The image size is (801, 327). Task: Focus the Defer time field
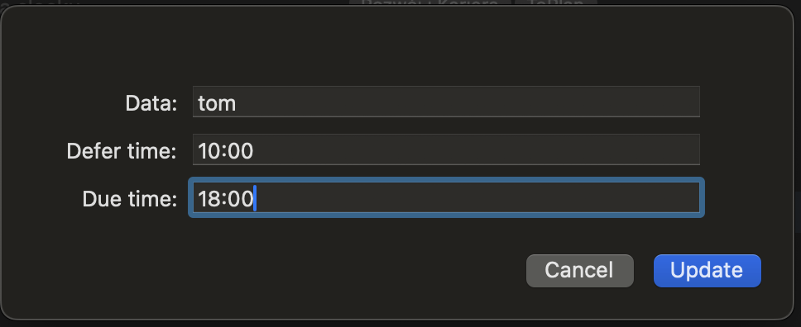pyautogui.click(x=446, y=149)
